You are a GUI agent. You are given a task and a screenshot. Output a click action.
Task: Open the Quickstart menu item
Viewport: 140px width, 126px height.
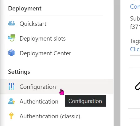pyautogui.click(x=57, y=24)
